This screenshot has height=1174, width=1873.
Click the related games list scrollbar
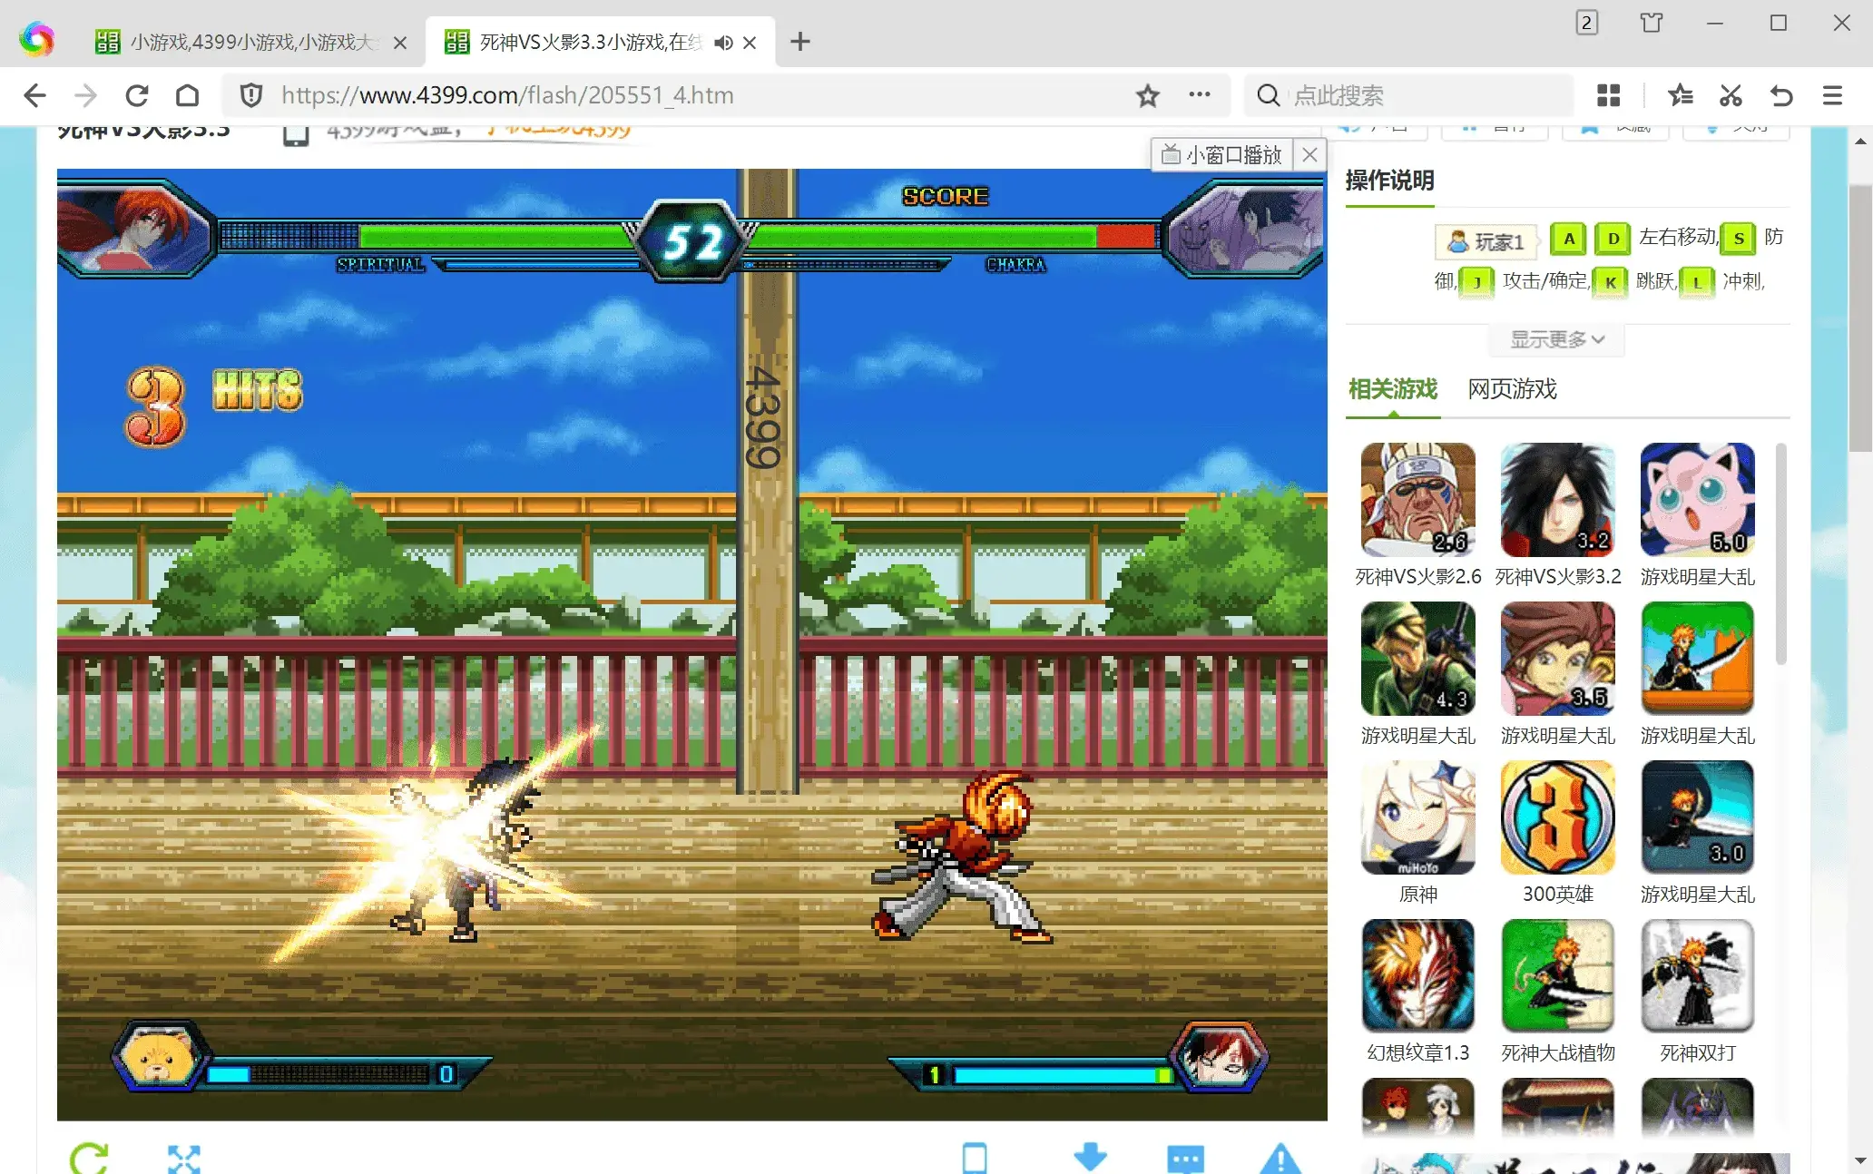(1780, 553)
